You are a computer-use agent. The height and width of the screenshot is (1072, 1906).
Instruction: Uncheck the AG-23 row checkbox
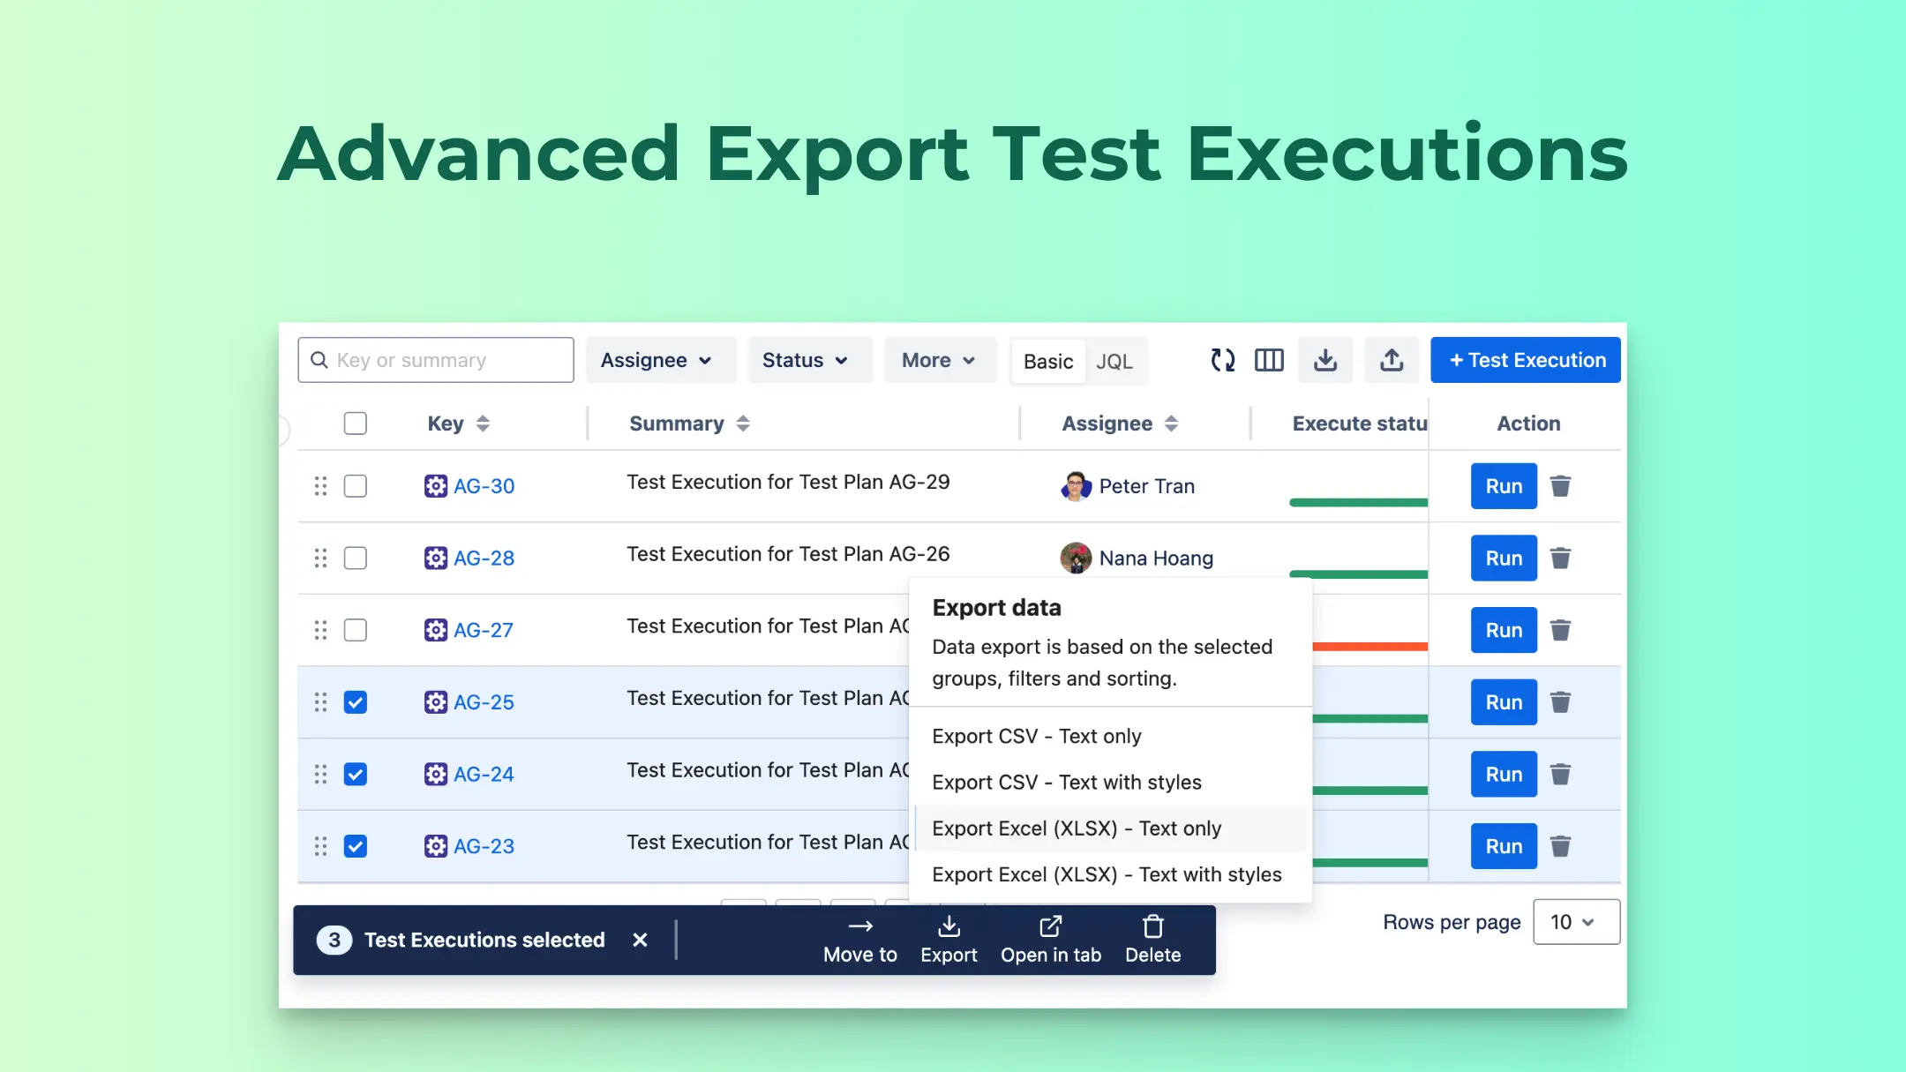(356, 846)
